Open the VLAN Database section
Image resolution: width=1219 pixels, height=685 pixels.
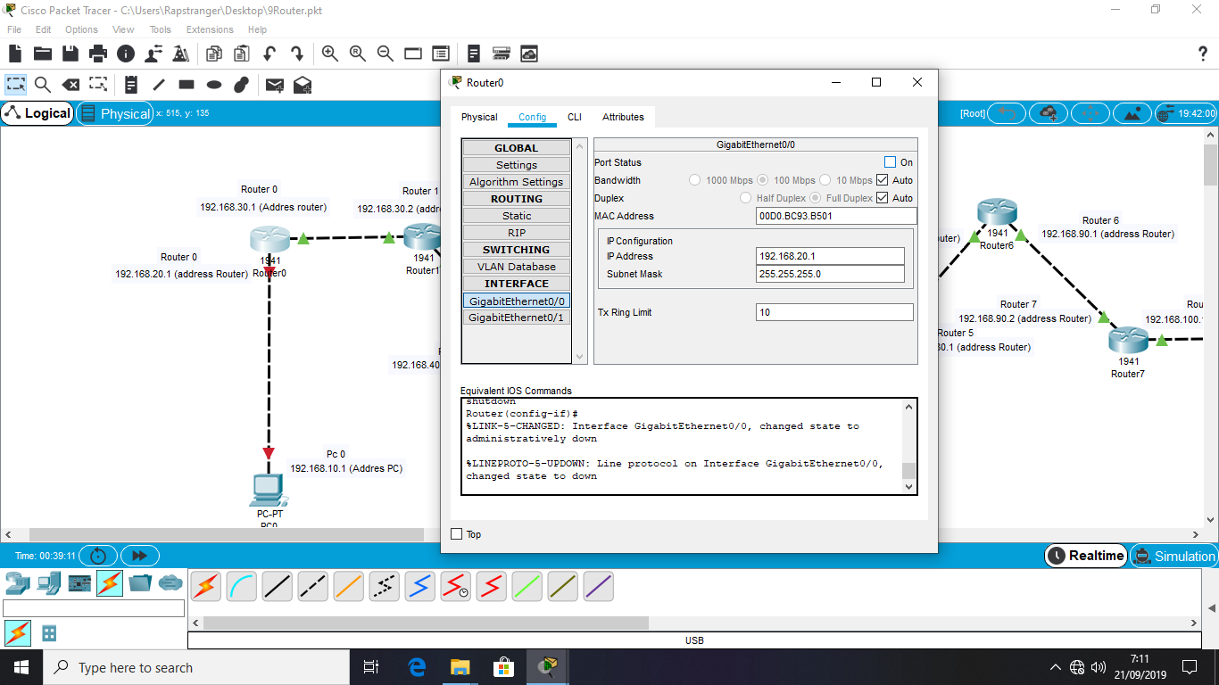tap(517, 267)
